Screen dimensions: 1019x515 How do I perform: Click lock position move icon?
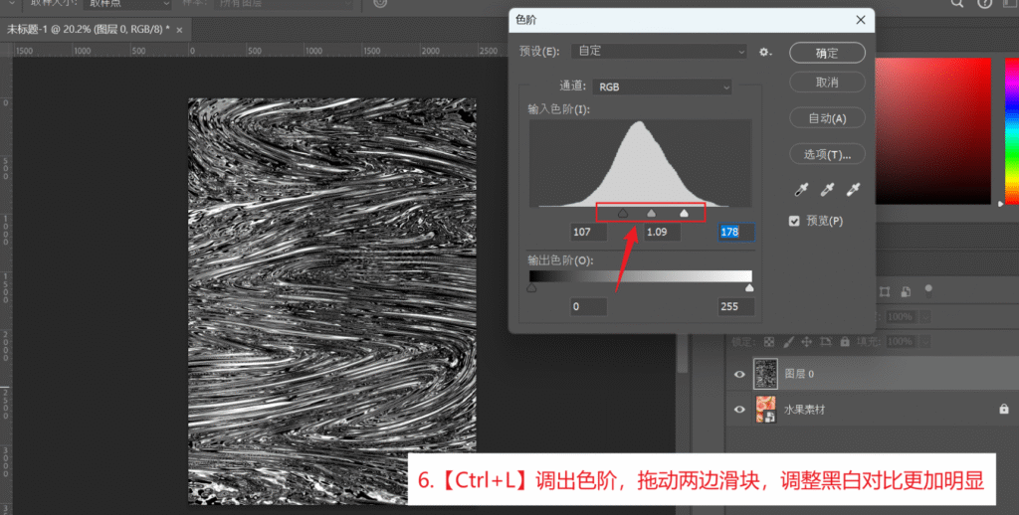click(x=806, y=342)
